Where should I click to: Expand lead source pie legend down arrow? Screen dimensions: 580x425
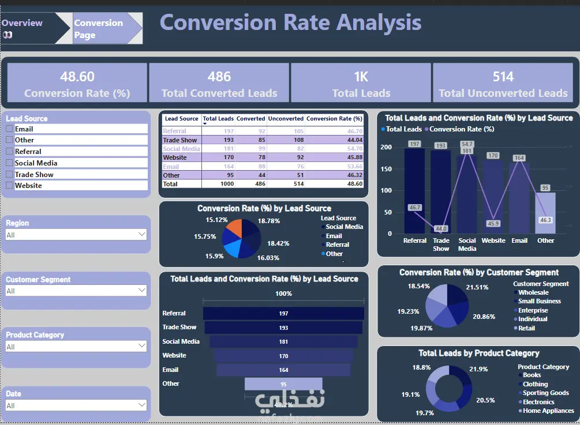pyautogui.click(x=343, y=262)
